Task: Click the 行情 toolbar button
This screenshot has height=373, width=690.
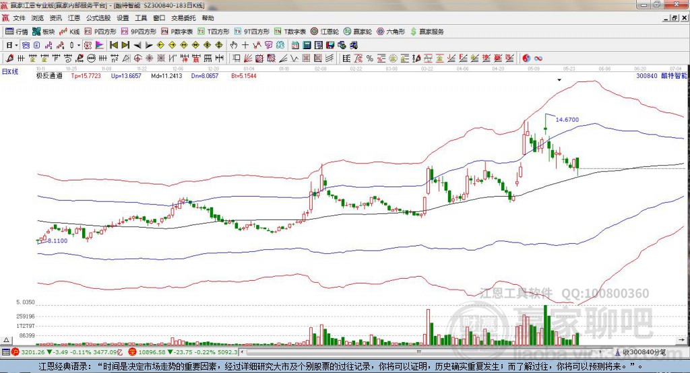Action: click(x=17, y=32)
